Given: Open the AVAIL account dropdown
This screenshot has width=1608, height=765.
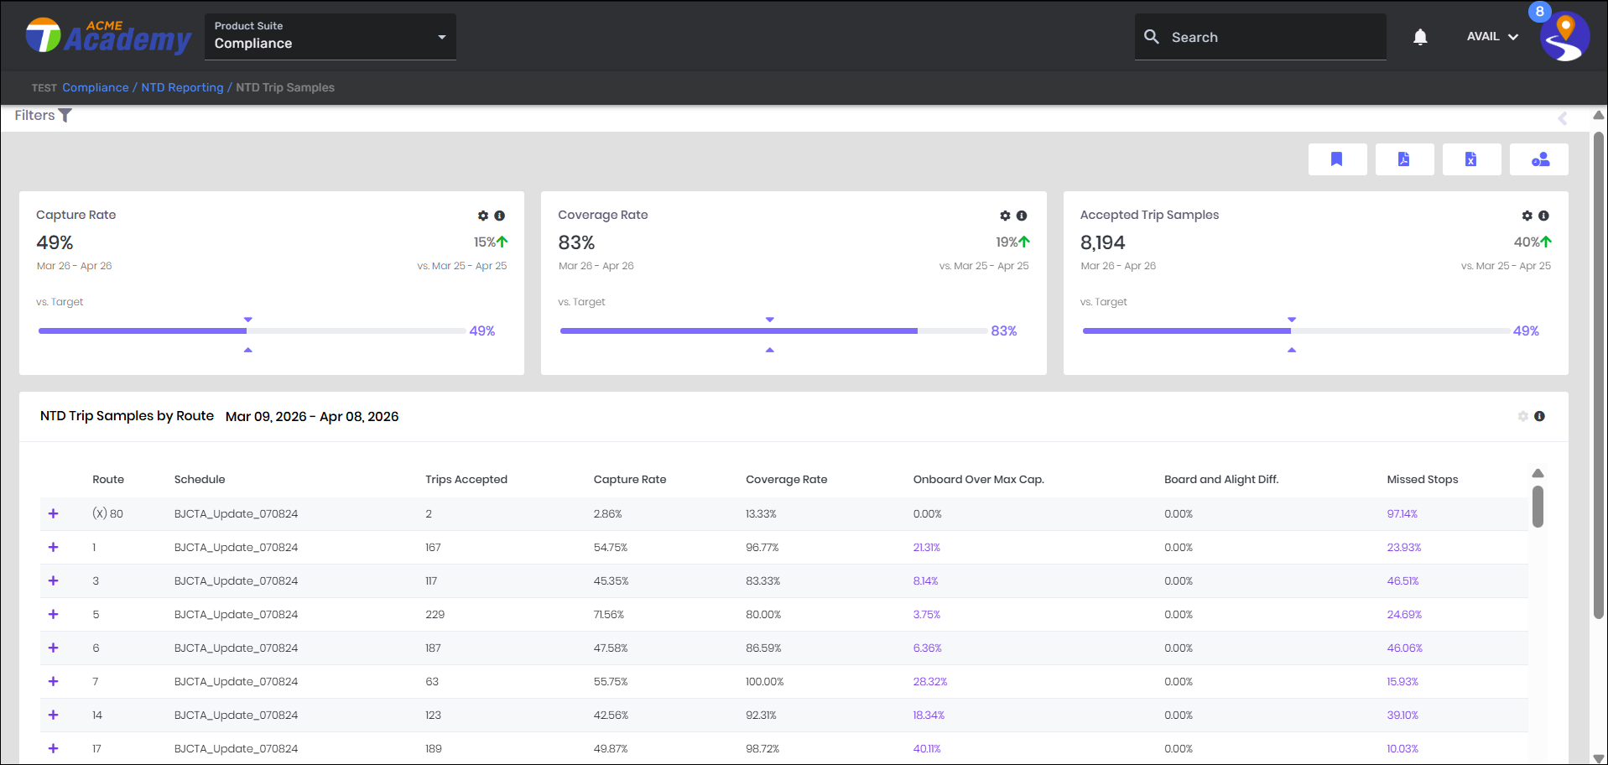Looking at the screenshot, I should coord(1492,37).
